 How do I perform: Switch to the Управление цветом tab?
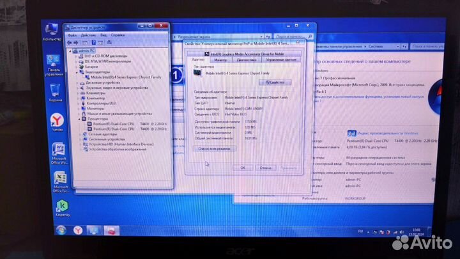click(281, 60)
